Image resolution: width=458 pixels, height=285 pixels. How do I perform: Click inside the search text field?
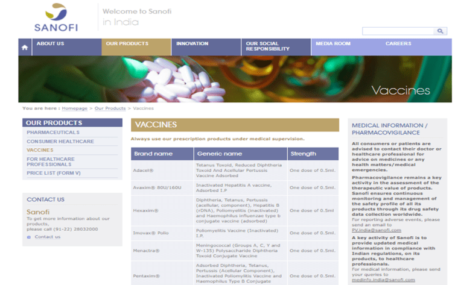pos(398,31)
